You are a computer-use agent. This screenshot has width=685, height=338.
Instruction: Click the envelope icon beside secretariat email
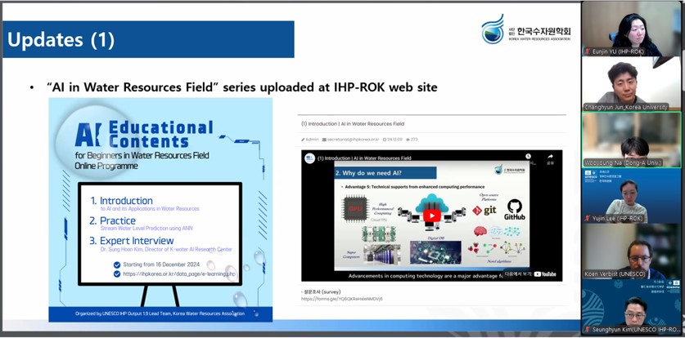click(324, 140)
